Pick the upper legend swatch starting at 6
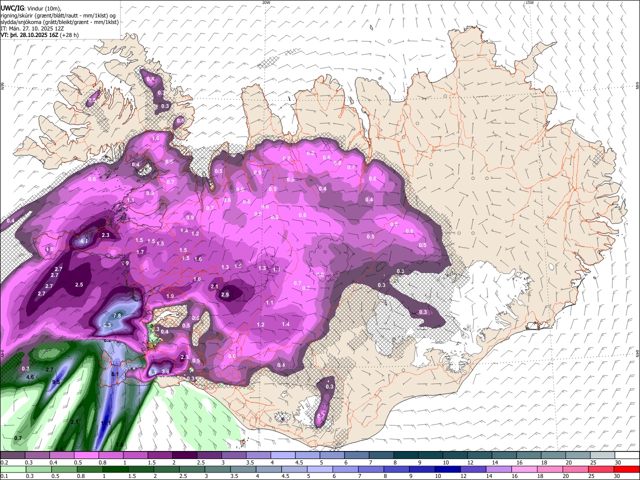The height and width of the screenshot is (480, 640). point(356,455)
